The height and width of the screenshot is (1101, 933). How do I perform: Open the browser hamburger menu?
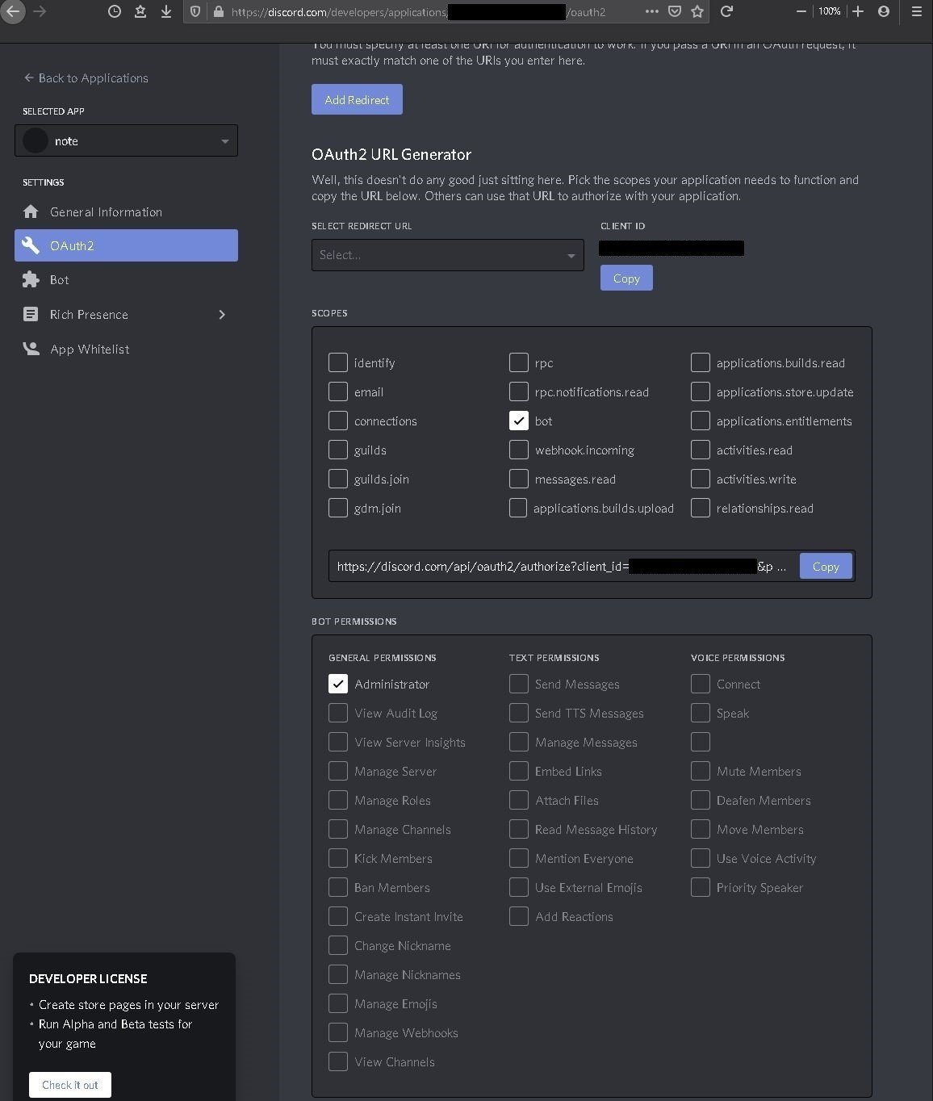[x=916, y=11]
